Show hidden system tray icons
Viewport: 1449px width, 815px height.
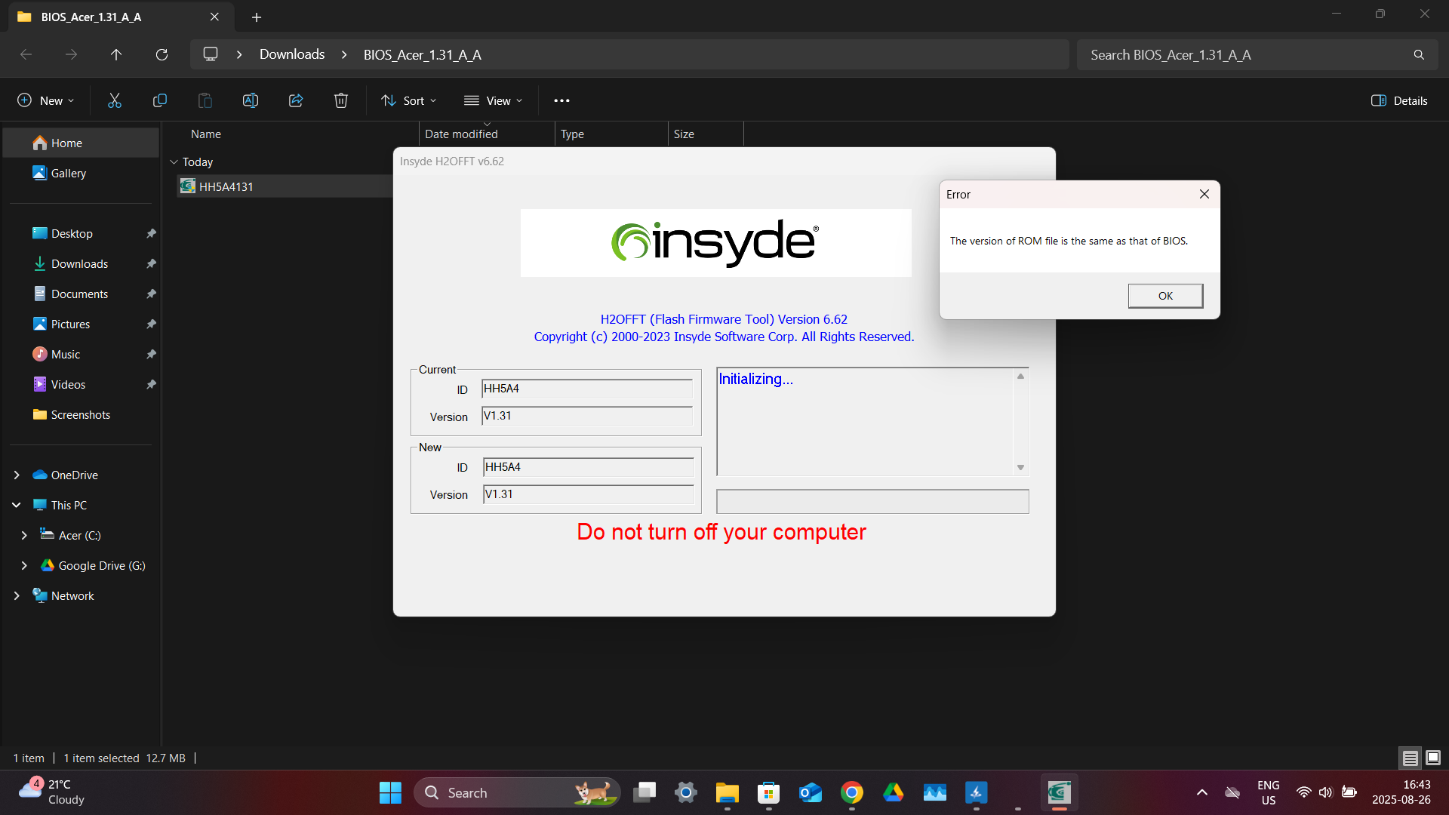tap(1202, 792)
